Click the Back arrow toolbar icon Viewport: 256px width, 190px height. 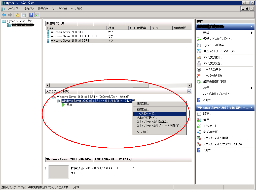4,15
